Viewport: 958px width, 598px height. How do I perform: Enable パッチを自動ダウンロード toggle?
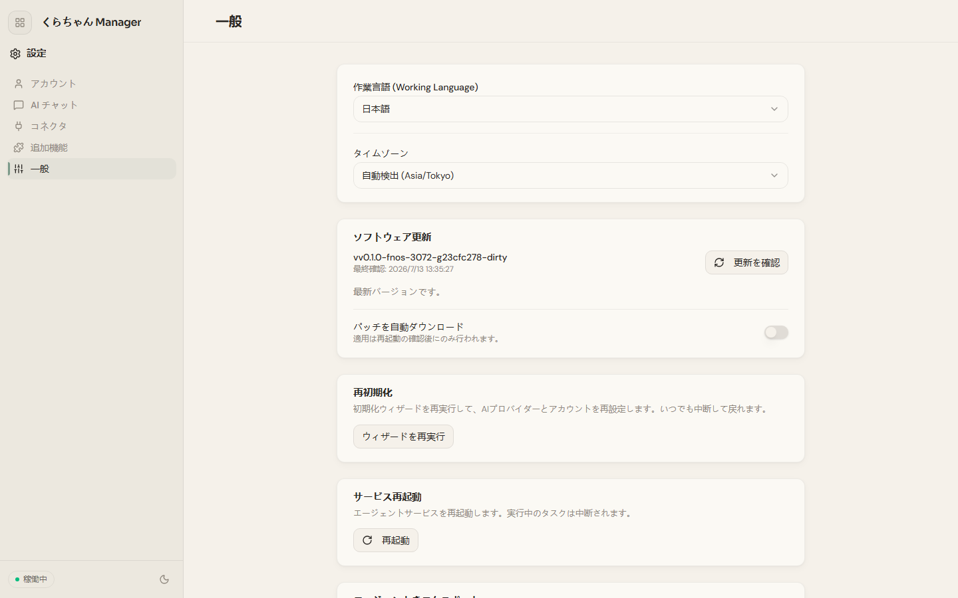pyautogui.click(x=776, y=332)
